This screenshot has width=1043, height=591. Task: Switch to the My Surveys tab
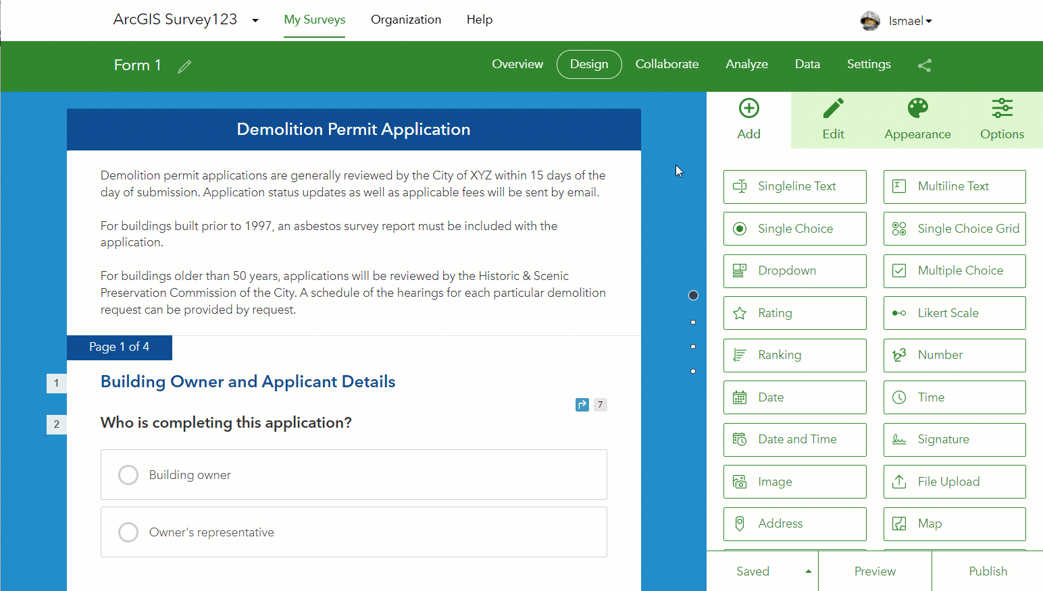[314, 20]
